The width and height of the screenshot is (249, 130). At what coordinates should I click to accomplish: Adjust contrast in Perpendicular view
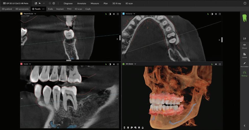pyautogui.click(x=110, y=14)
